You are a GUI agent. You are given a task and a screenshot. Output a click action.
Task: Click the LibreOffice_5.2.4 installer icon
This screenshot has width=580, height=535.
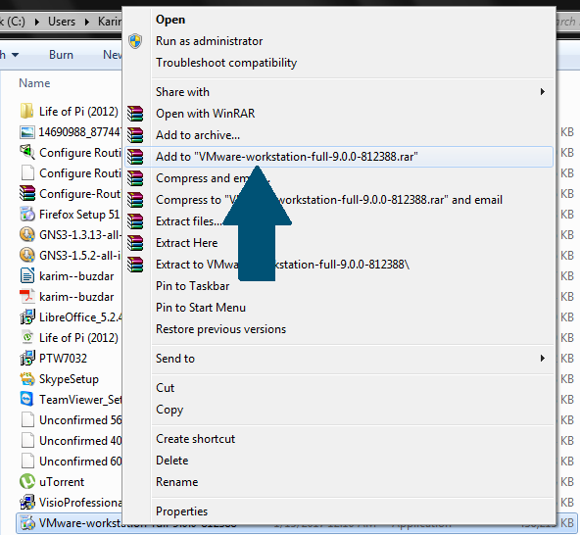click(27, 317)
